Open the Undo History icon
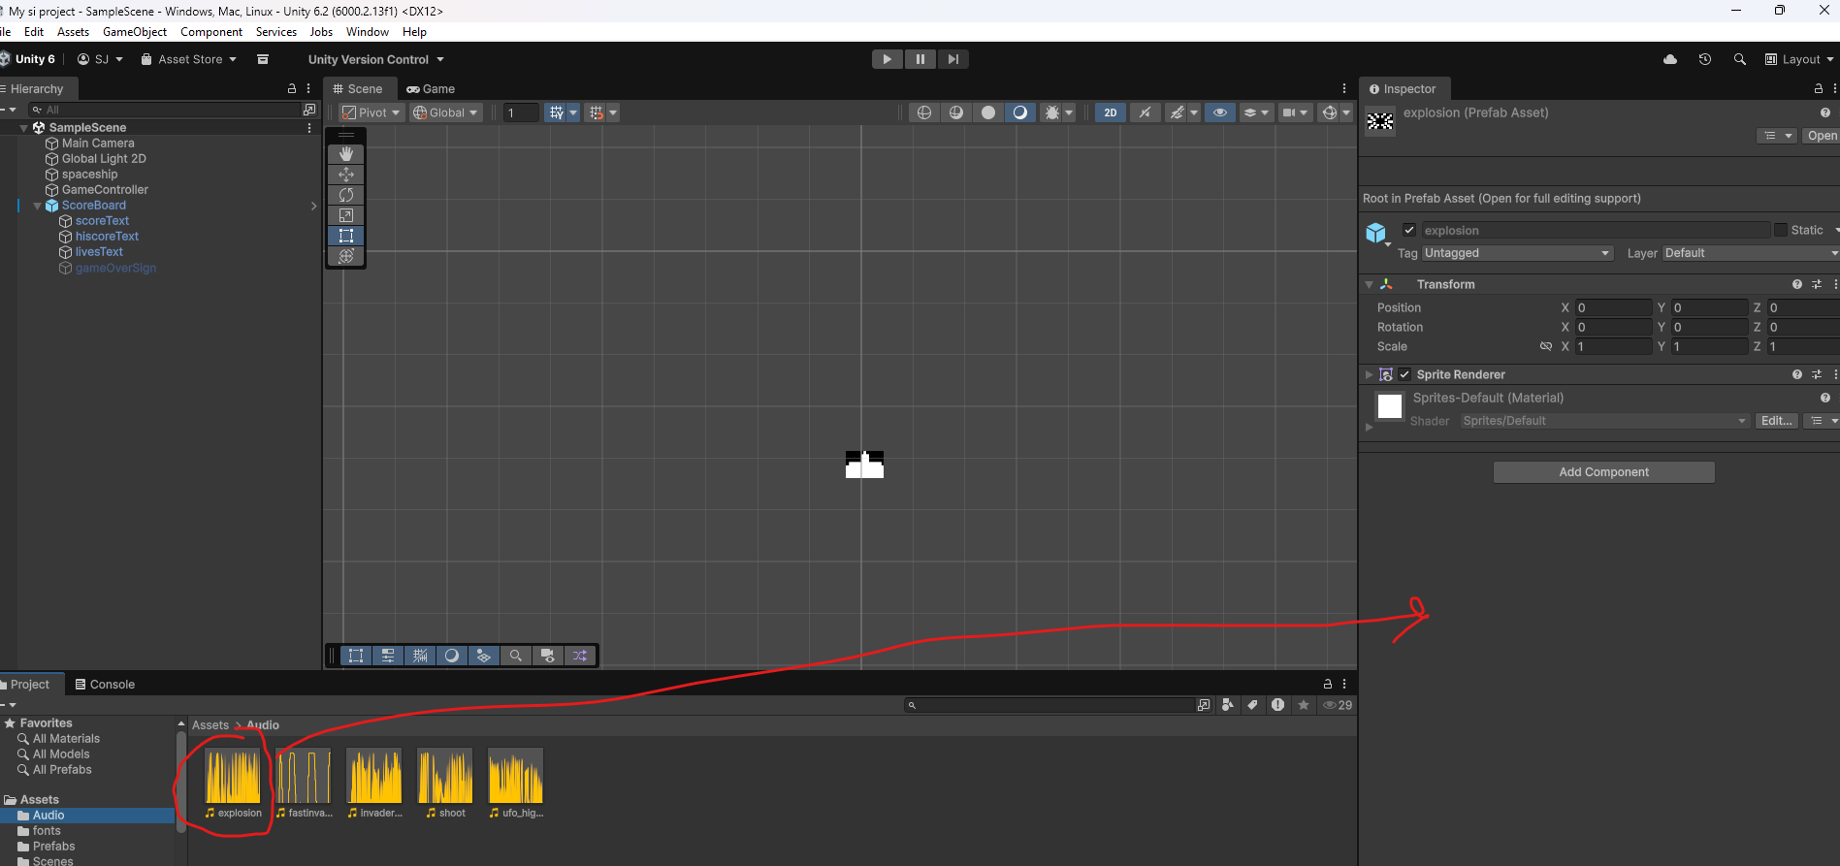Viewport: 1840px width, 866px height. (1704, 59)
